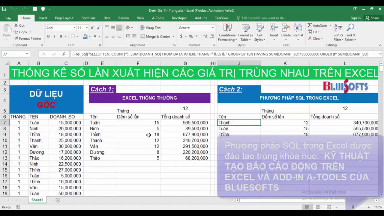Select the Sheet1 tab
The height and width of the screenshot is (216, 384).
point(37,200)
